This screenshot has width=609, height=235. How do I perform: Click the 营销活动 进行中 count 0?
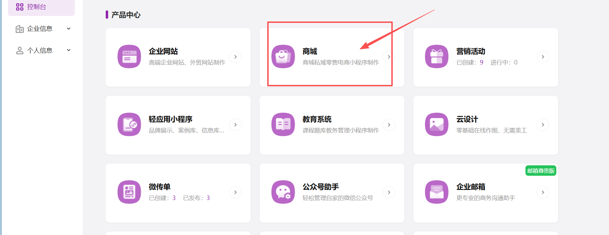click(x=516, y=62)
